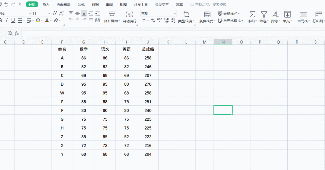Open the borders dropdown arrow

click(24, 21)
